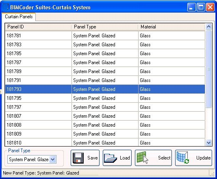Screen dimensions: 217x179
Task: Select panel row 181785
Action: coord(105,54)
